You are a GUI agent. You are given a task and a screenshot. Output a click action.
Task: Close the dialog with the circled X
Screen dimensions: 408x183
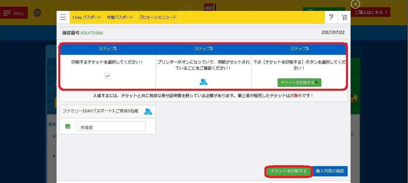[x=355, y=4]
